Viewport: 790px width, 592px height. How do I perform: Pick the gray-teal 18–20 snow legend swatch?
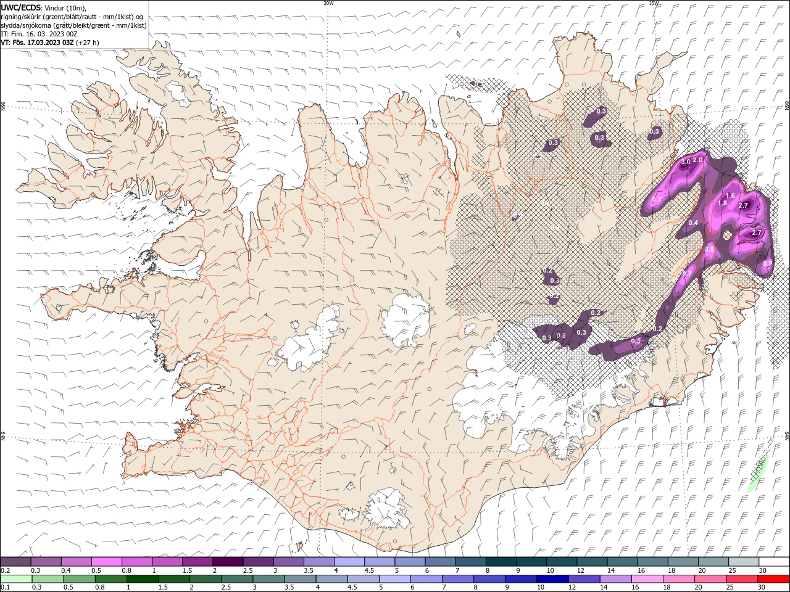683,562
